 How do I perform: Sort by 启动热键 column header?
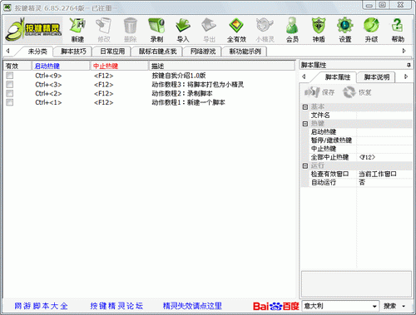tap(61, 66)
